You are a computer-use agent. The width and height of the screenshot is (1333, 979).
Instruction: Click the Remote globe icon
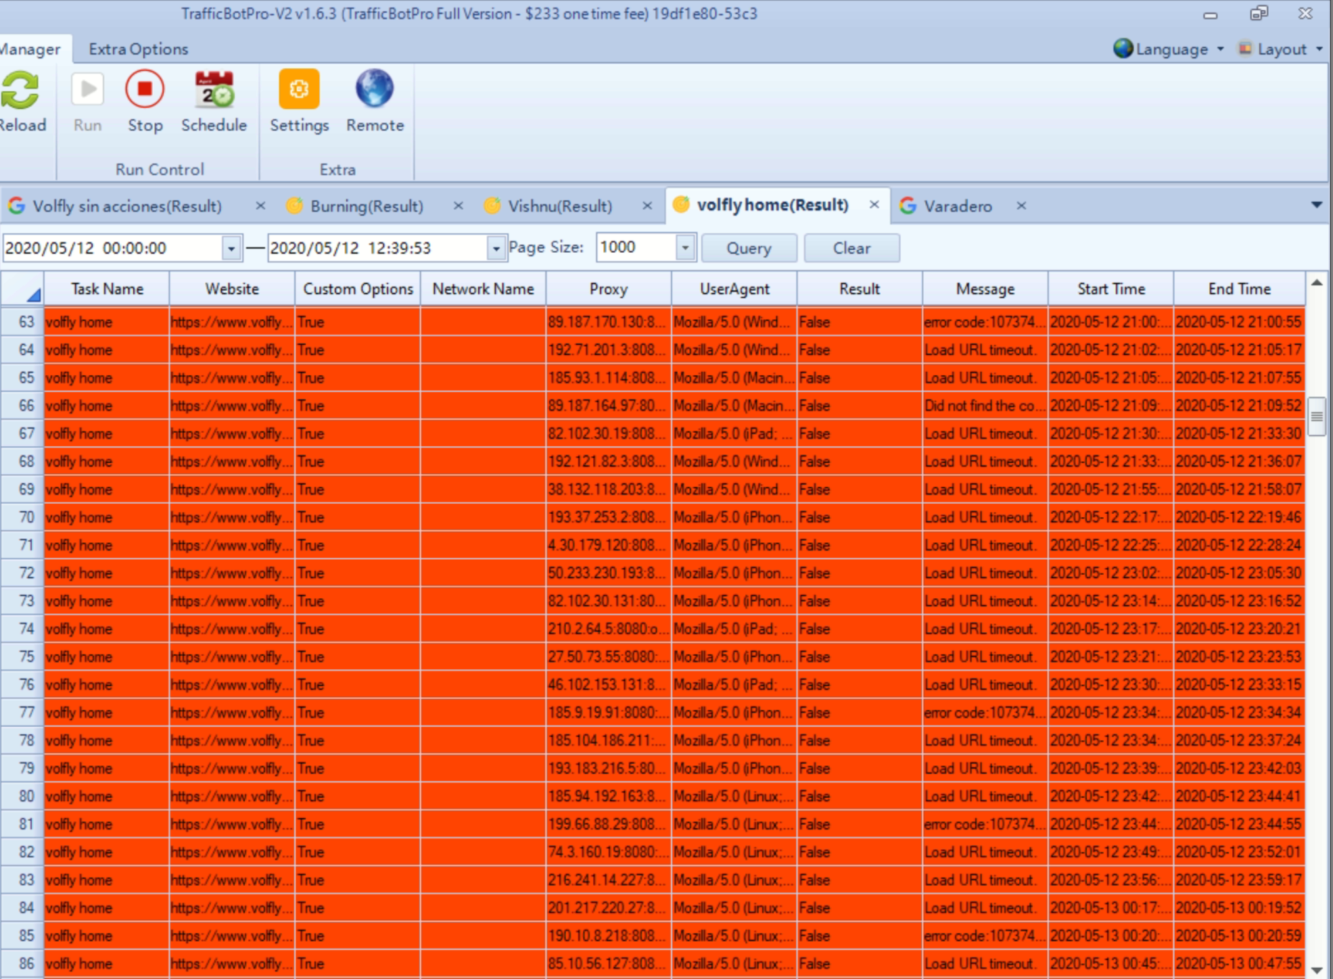click(375, 89)
